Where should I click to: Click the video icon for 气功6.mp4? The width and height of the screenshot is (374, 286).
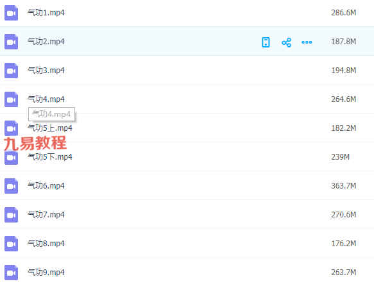coord(11,186)
